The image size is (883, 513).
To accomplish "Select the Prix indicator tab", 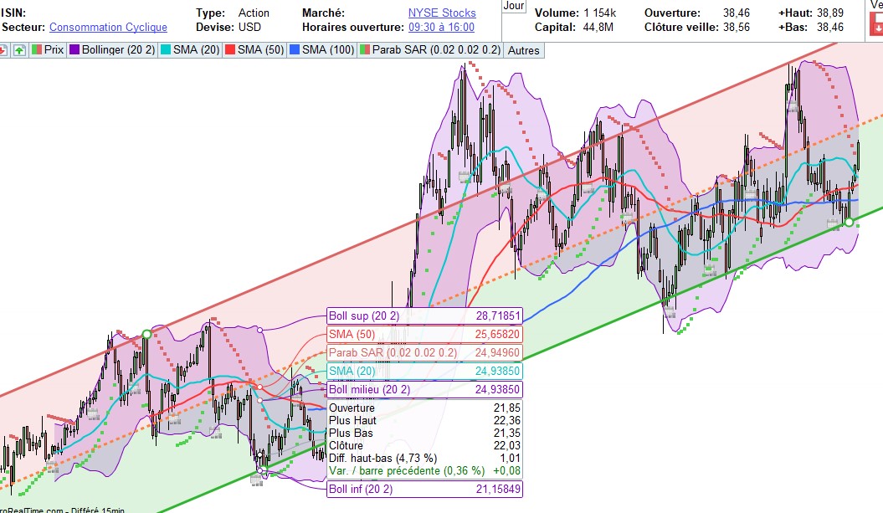I will [48, 49].
